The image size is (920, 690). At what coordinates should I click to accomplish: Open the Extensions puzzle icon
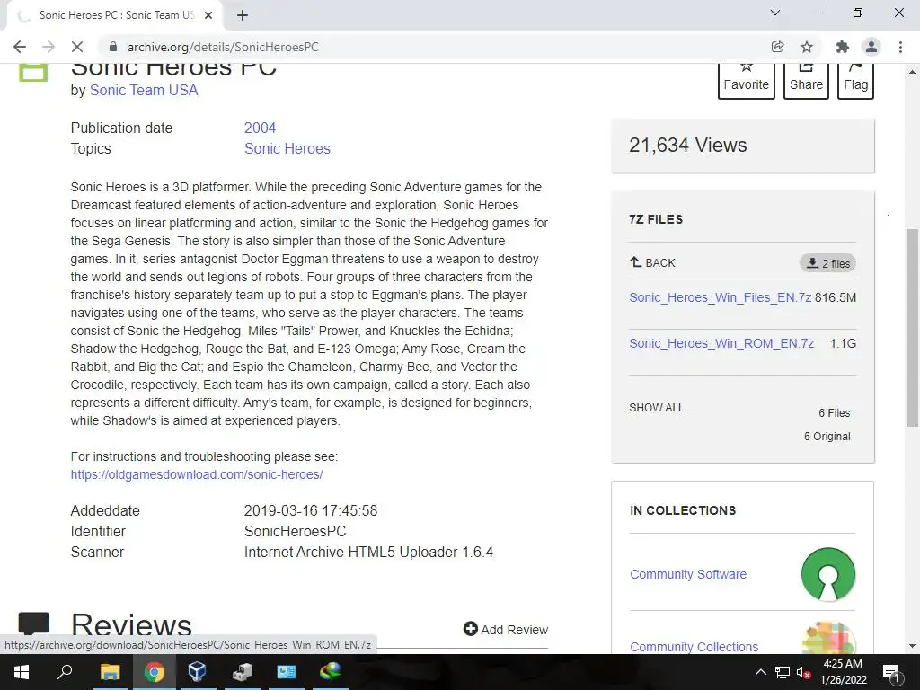click(x=843, y=47)
